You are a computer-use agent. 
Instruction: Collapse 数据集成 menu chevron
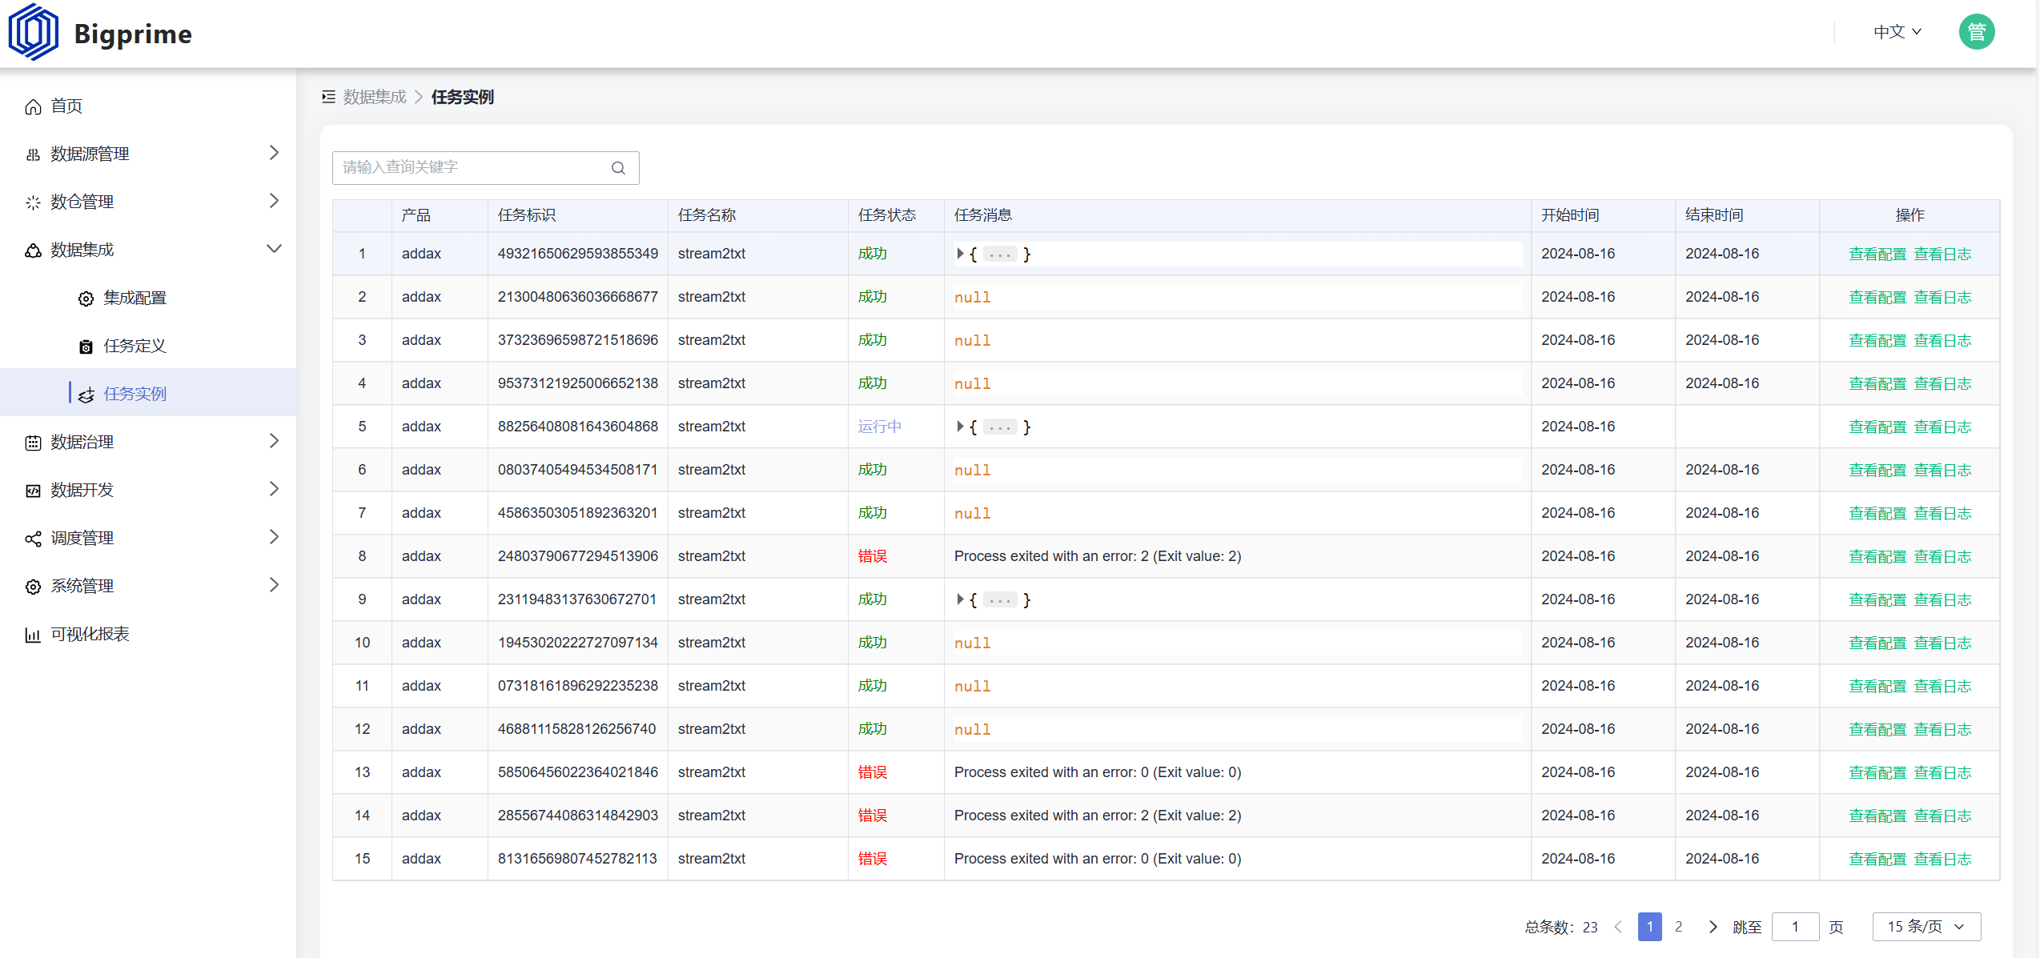click(274, 249)
